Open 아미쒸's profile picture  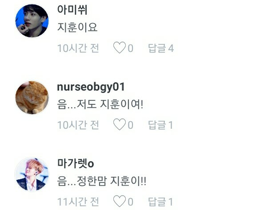[x=32, y=21]
